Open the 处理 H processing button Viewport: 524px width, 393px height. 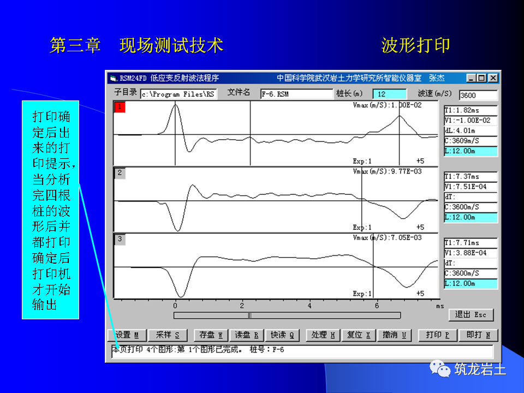coord(323,335)
